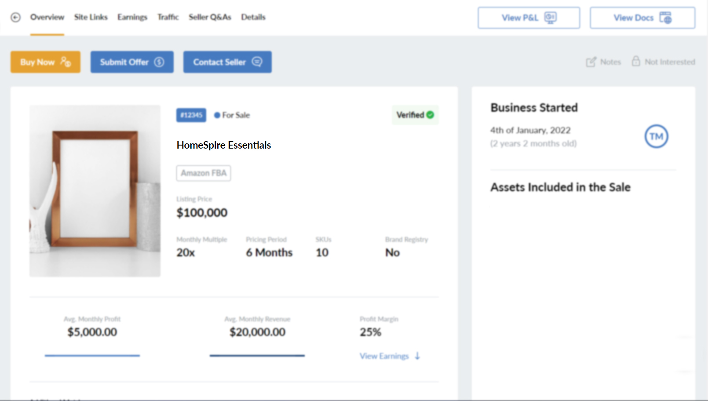Screen dimensions: 708x401
Task: Select the Traffic tab
Action: [x=168, y=17]
